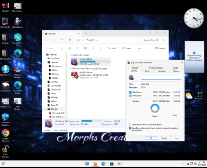The height and width of the screenshot is (168, 207).
Task: Open Defender Control desktop icon
Action: point(5,120)
